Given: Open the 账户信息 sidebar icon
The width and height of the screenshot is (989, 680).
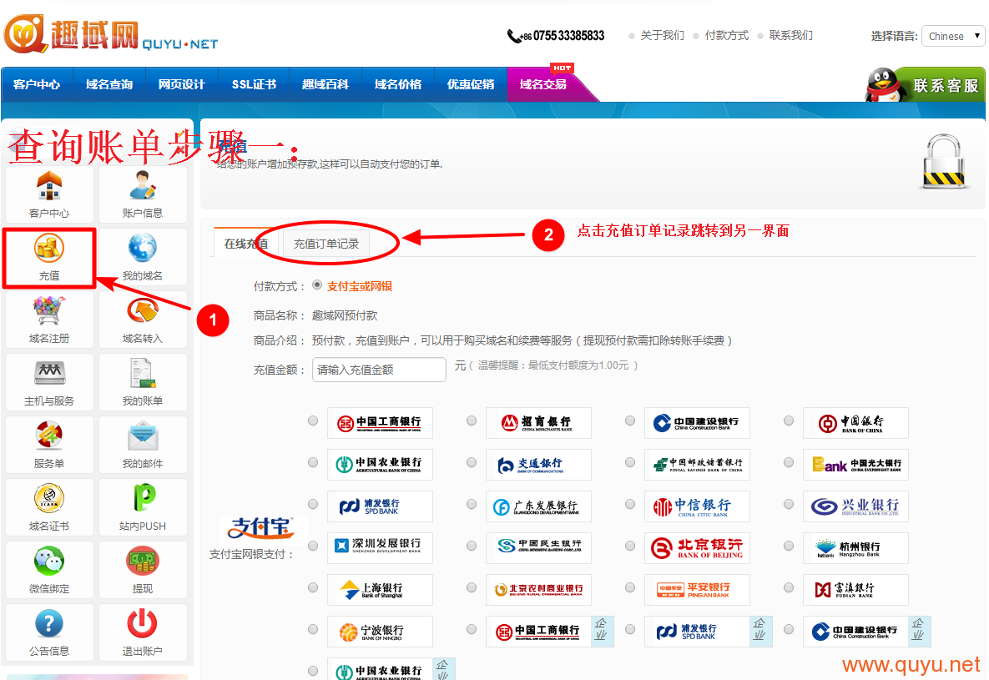Looking at the screenshot, I should [143, 185].
